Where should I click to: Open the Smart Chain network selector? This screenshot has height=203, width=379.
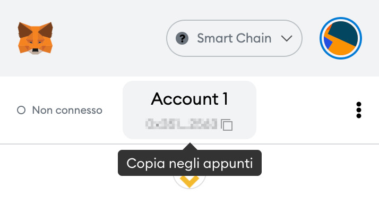tap(234, 38)
